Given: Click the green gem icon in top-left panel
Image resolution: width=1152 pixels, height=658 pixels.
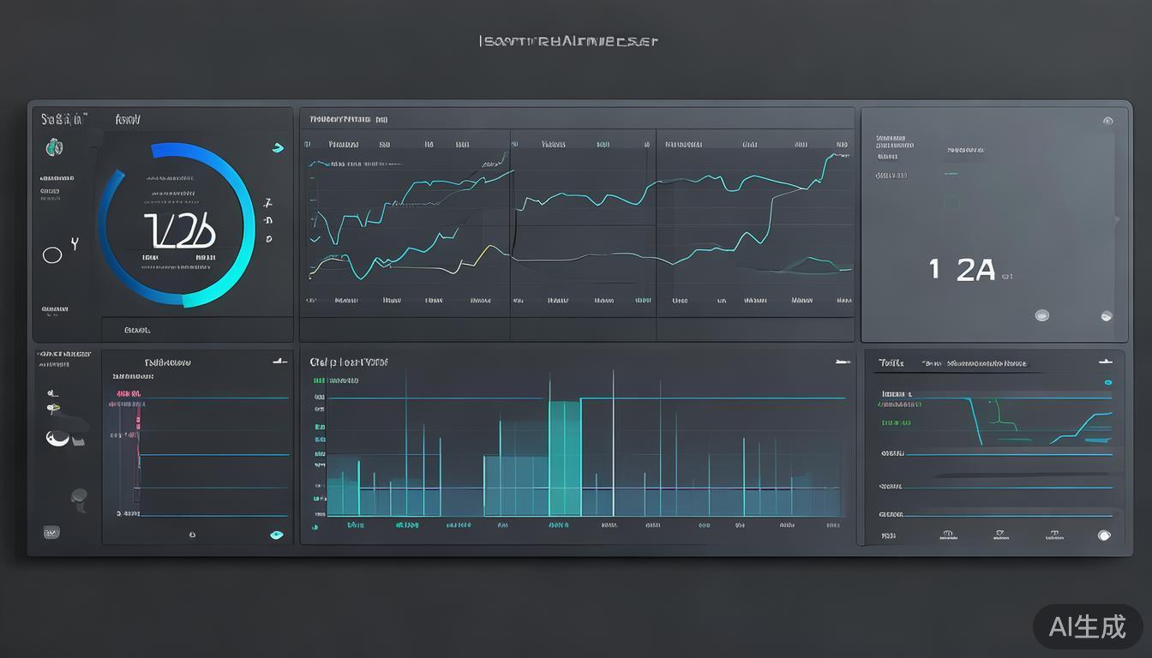Looking at the screenshot, I should coord(53,147).
